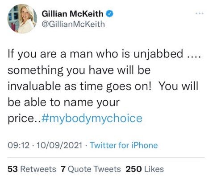View the 250 Likes list
Image resolution: width=213 pixels, height=176 pixels.
[x=145, y=169]
